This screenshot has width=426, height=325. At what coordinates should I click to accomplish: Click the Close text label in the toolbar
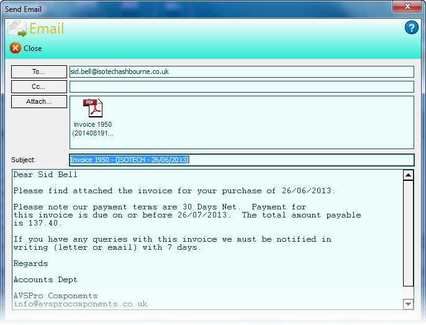33,48
